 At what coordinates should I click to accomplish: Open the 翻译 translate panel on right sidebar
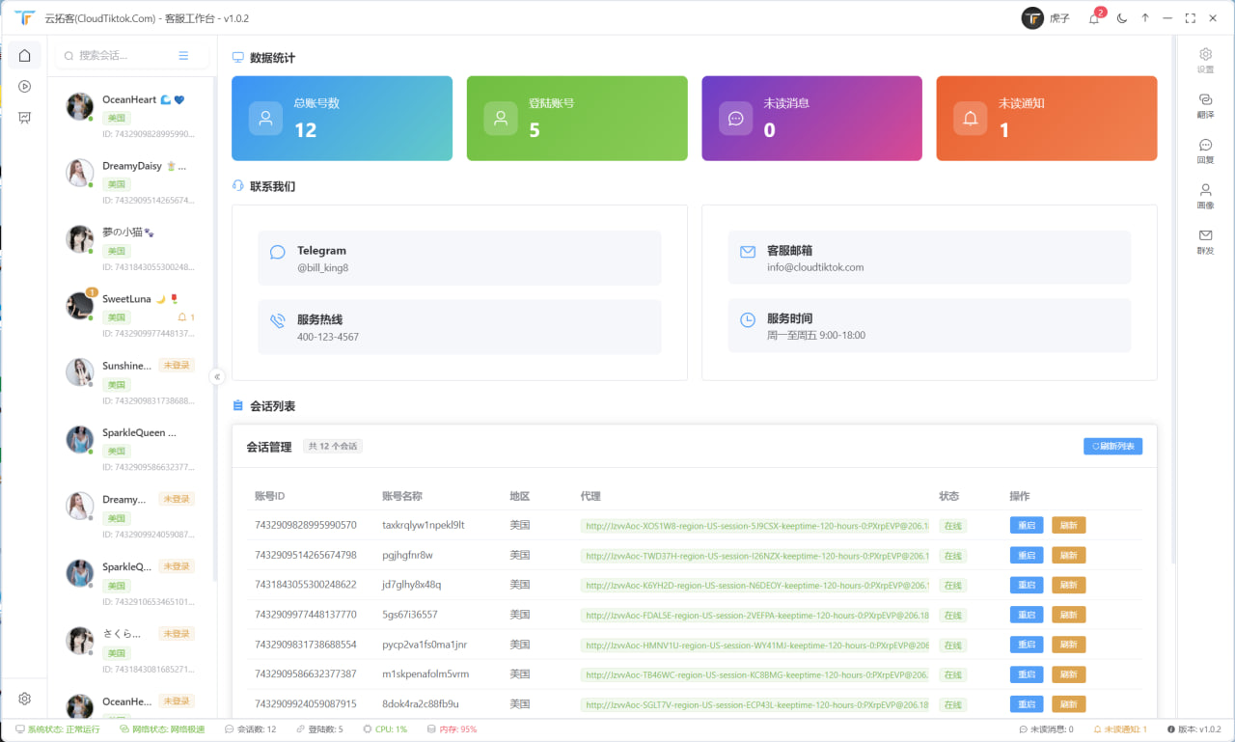tap(1205, 104)
